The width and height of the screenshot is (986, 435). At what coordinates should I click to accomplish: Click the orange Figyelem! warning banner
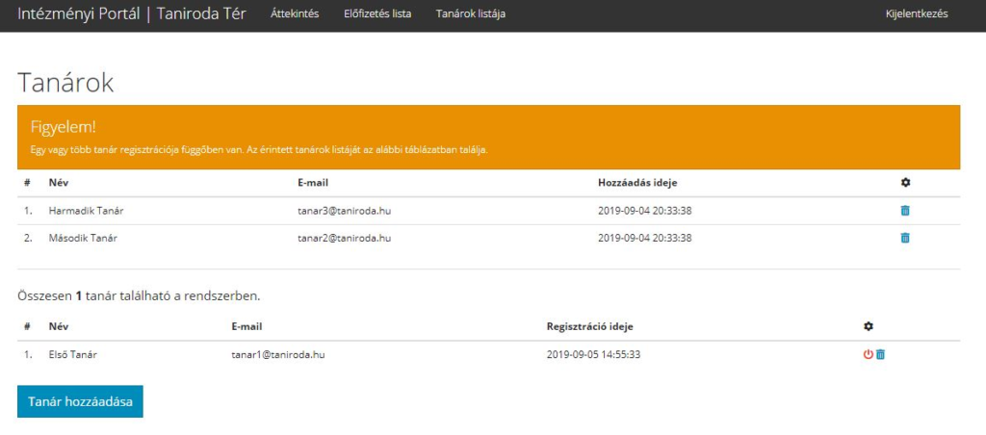click(488, 138)
